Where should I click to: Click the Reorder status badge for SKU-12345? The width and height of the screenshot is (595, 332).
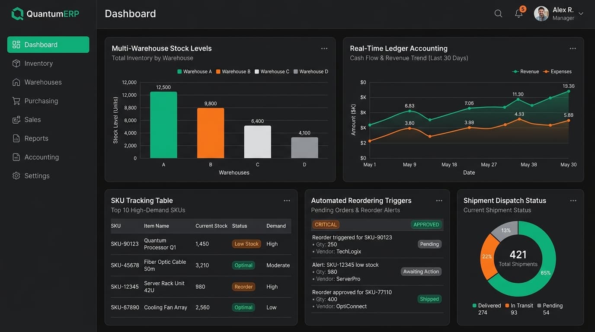tap(243, 287)
